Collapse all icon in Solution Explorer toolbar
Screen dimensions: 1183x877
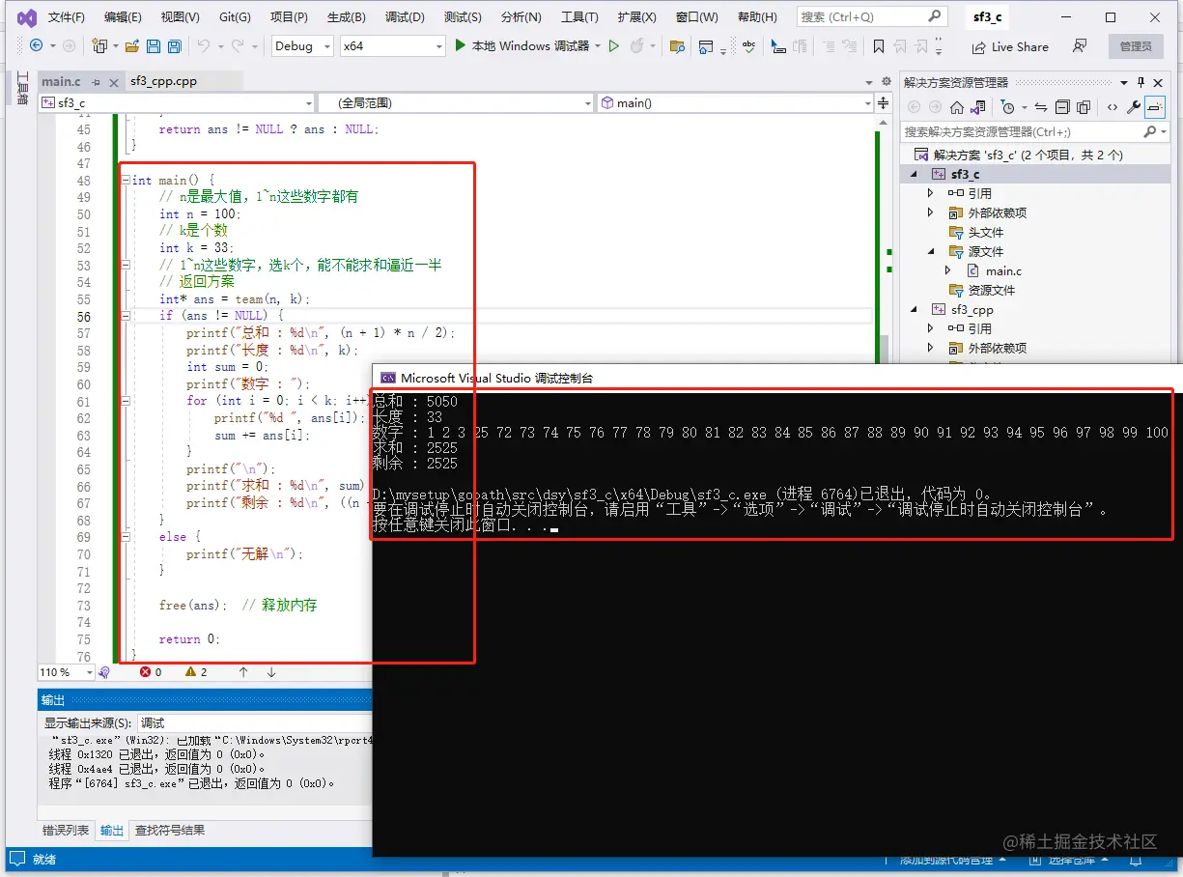(1062, 107)
